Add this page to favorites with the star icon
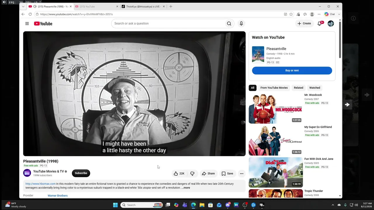374x210 pixels. point(291,14)
